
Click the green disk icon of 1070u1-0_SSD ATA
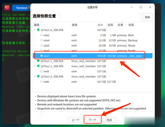(x=38, y=30)
